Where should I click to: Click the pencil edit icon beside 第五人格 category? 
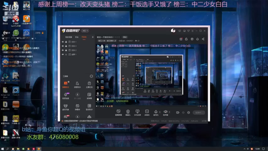pos(115,41)
